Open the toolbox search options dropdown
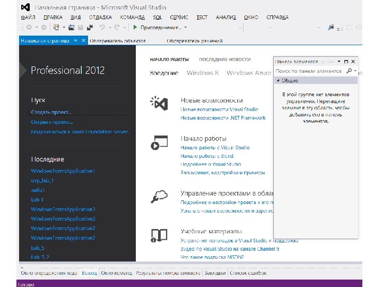Viewport: 382px width, 287px height. (x=355, y=71)
